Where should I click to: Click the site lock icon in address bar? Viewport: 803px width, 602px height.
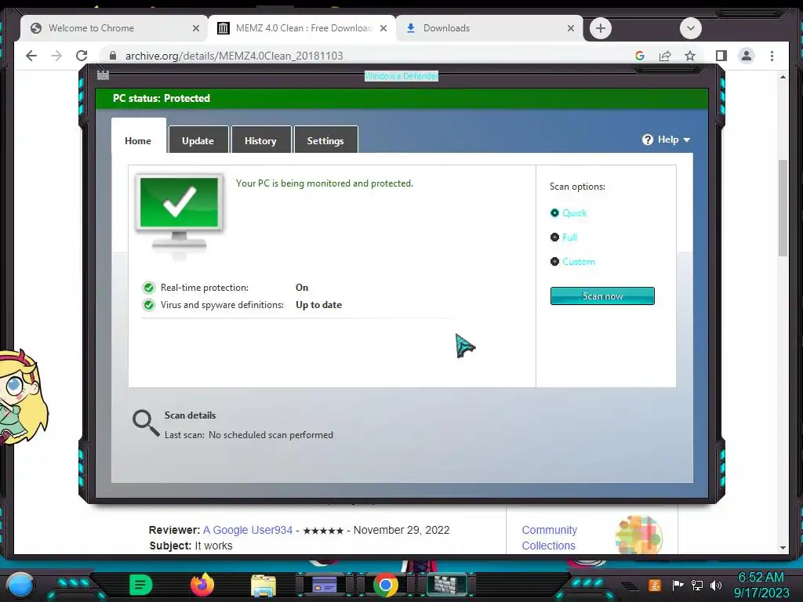tap(113, 56)
